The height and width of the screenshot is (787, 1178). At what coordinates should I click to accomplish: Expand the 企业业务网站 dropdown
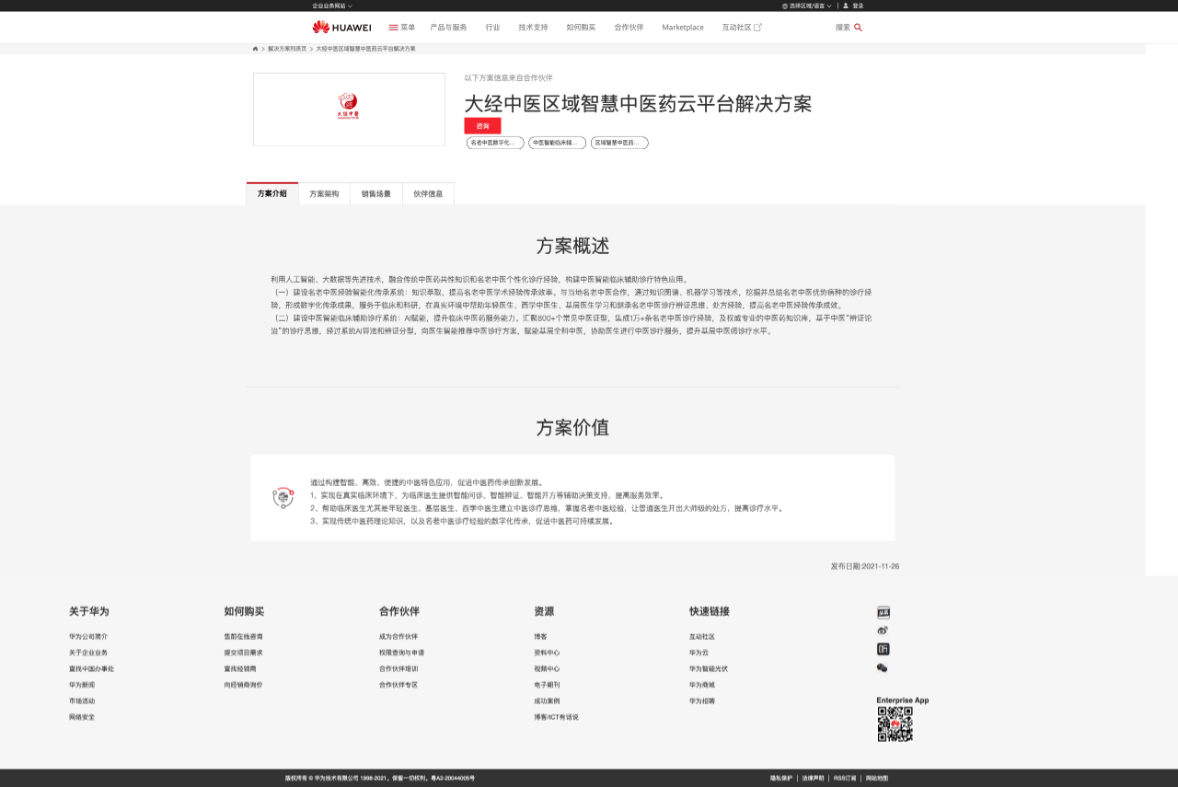coord(332,6)
